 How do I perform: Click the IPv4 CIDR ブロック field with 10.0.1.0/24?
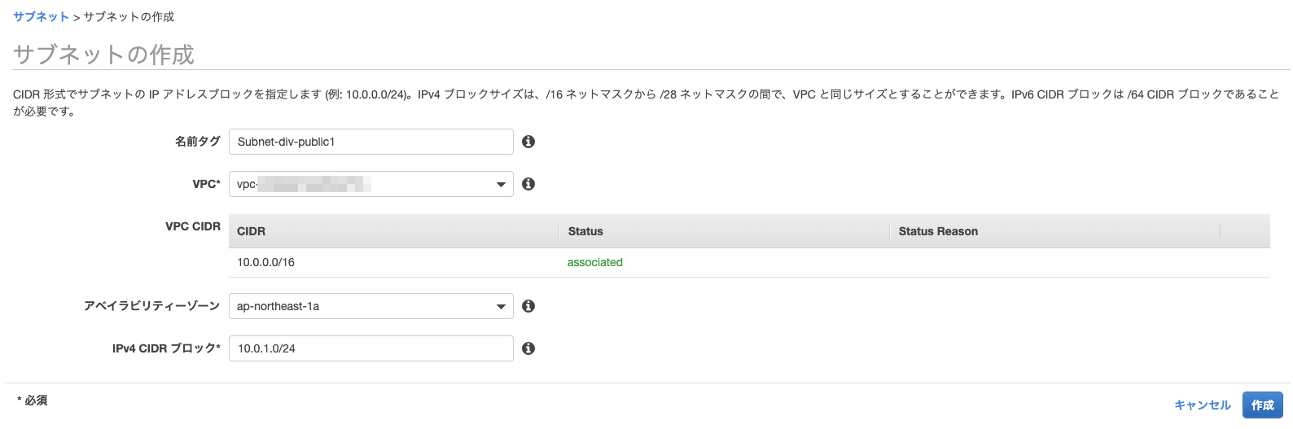[x=371, y=348]
